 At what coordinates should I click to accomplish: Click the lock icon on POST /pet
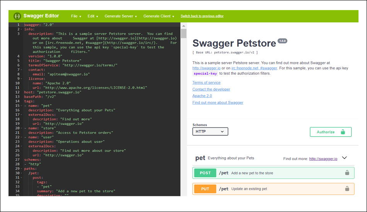coord(347,173)
